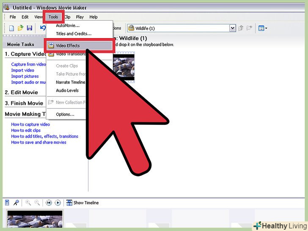Select the first storyboard clip thumbnail

tap(35, 219)
